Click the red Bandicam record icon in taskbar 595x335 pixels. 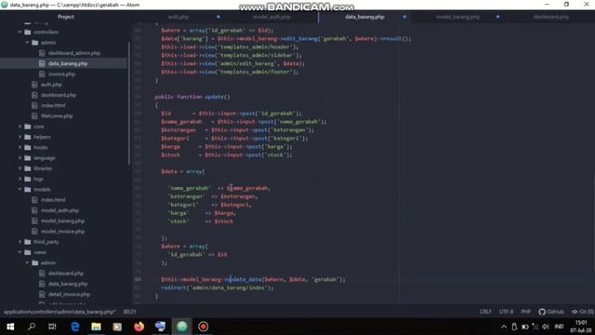(204, 327)
